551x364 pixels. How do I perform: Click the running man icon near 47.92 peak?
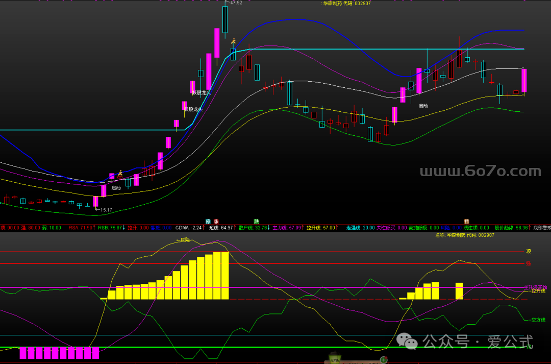click(x=233, y=41)
